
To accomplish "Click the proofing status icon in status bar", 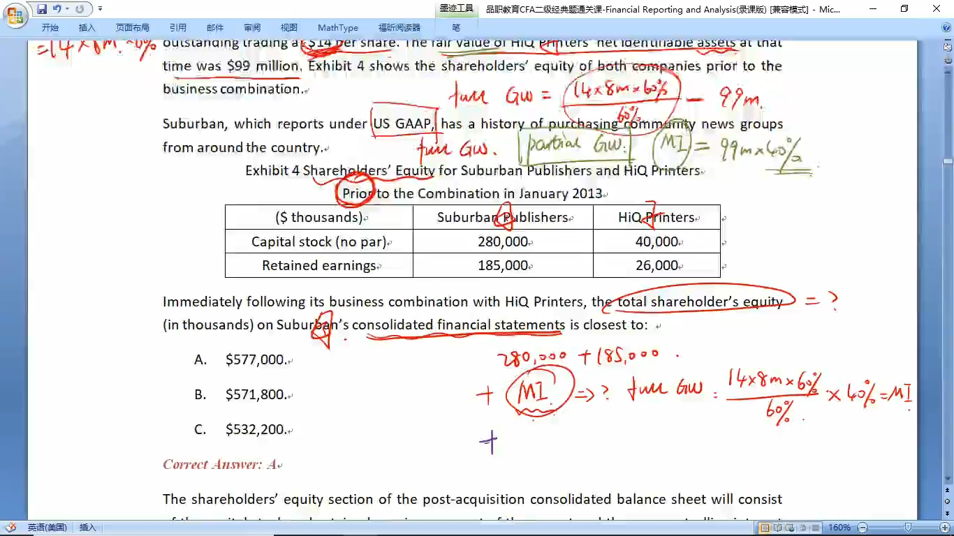I will (10, 528).
